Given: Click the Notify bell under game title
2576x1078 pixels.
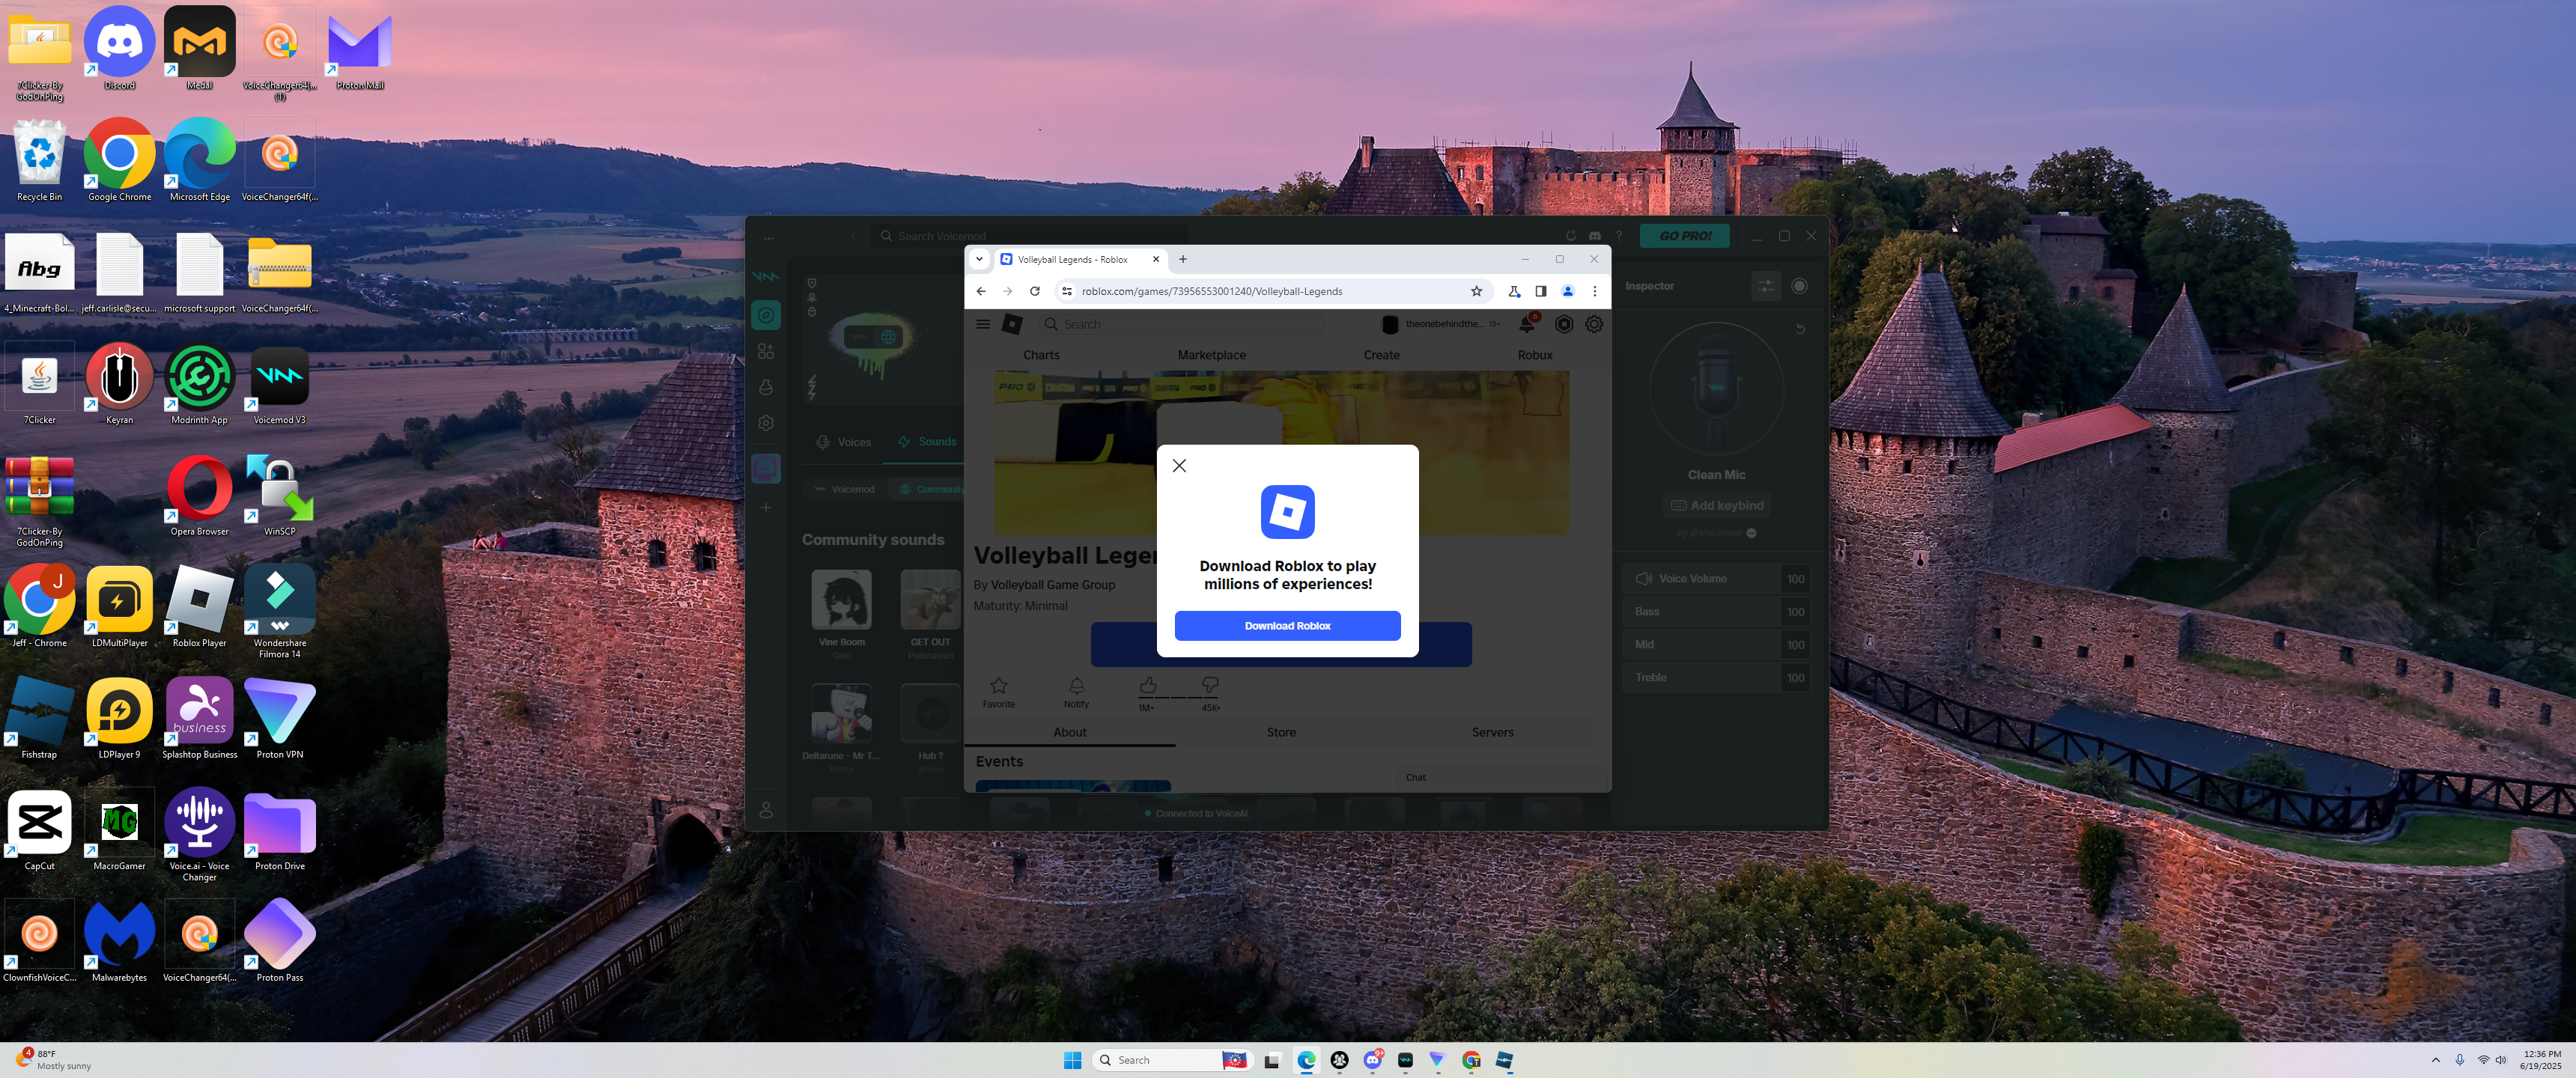Looking at the screenshot, I should pos(1076,686).
